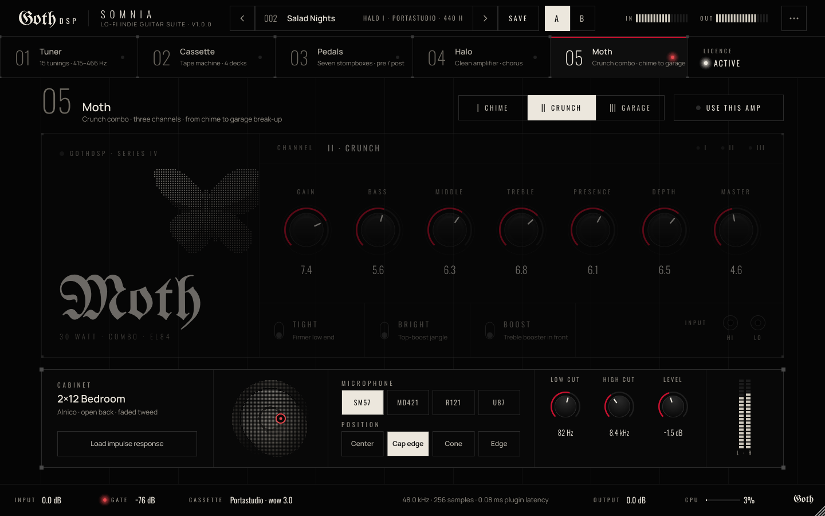This screenshot has width=825, height=516.
Task: Click the GATE -76 dB value
Action: [145, 500]
